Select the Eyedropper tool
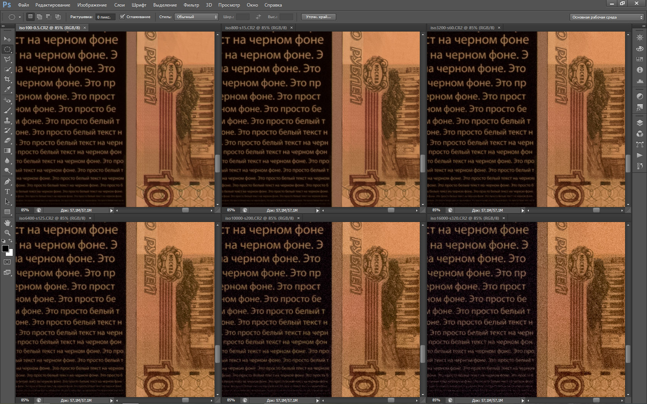 [7, 89]
